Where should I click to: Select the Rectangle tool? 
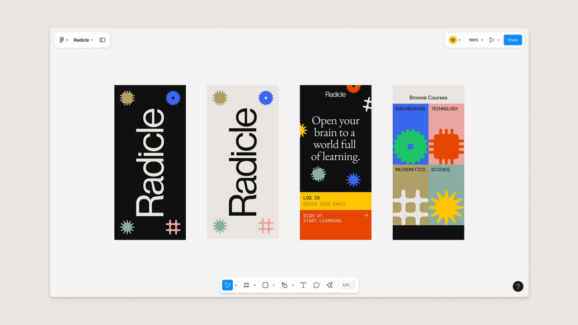265,285
